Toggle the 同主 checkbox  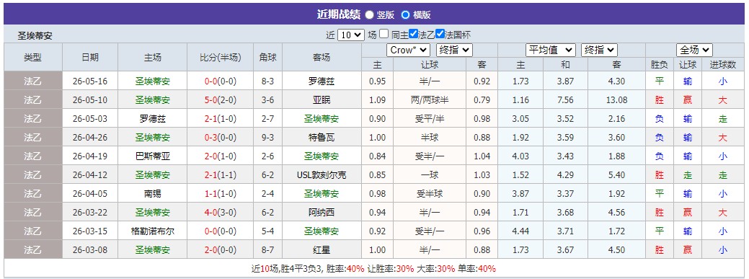coord(384,34)
